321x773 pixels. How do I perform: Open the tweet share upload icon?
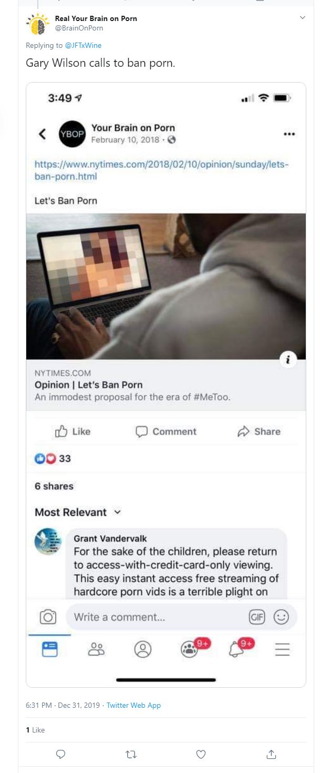click(271, 755)
